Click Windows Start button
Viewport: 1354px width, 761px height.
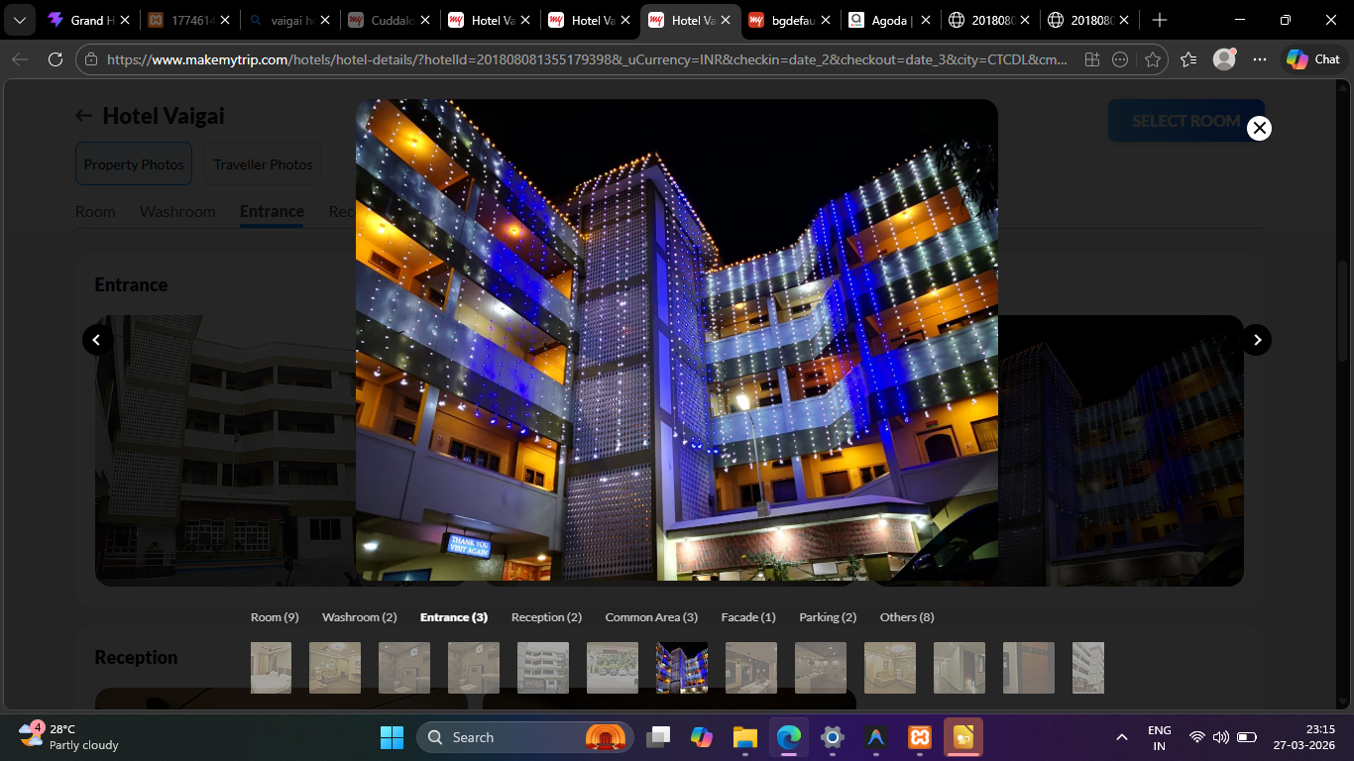pyautogui.click(x=392, y=737)
